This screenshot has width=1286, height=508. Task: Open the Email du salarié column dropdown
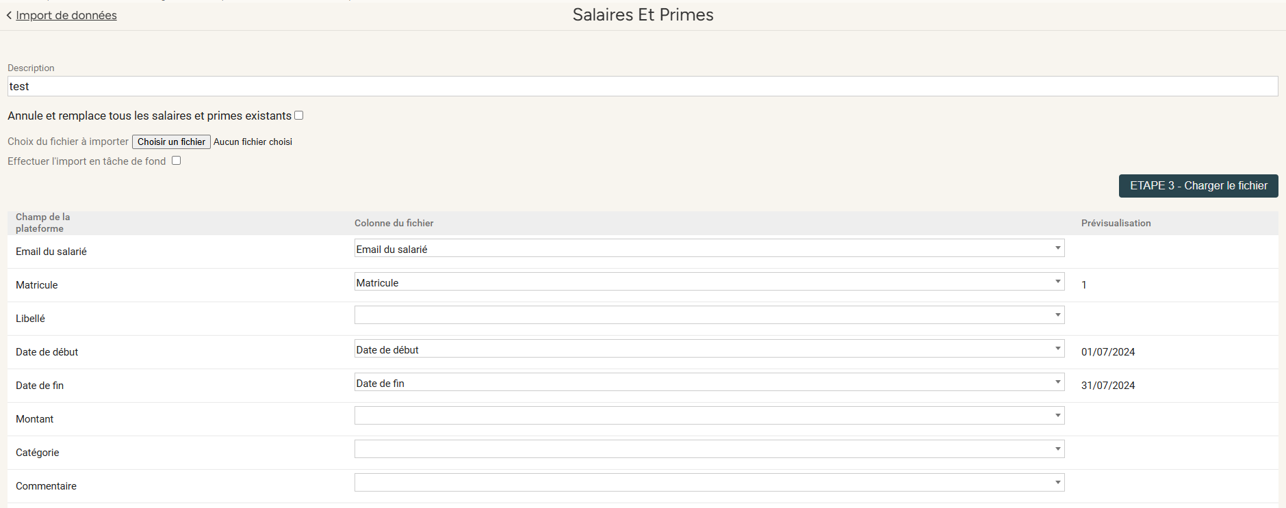tap(709, 248)
